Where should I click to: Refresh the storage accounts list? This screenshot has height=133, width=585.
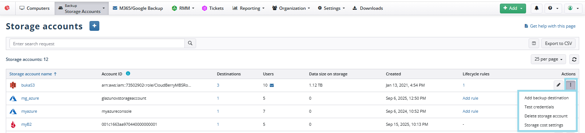pyautogui.click(x=574, y=59)
